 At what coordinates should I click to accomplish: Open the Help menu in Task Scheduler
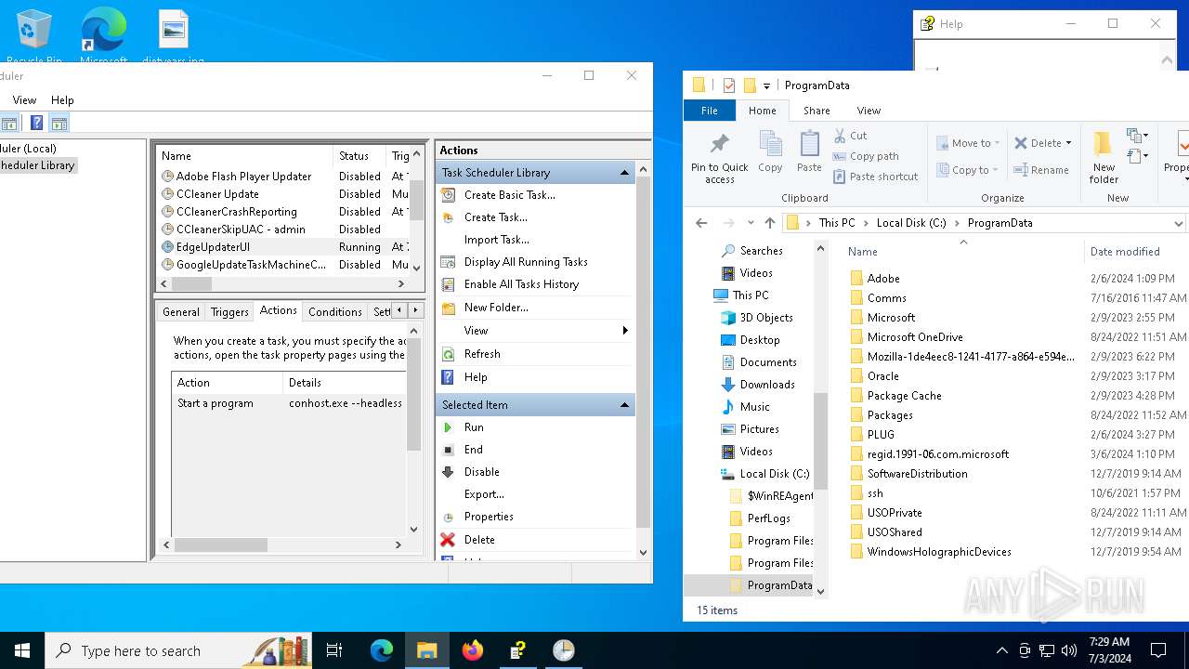[x=62, y=100]
